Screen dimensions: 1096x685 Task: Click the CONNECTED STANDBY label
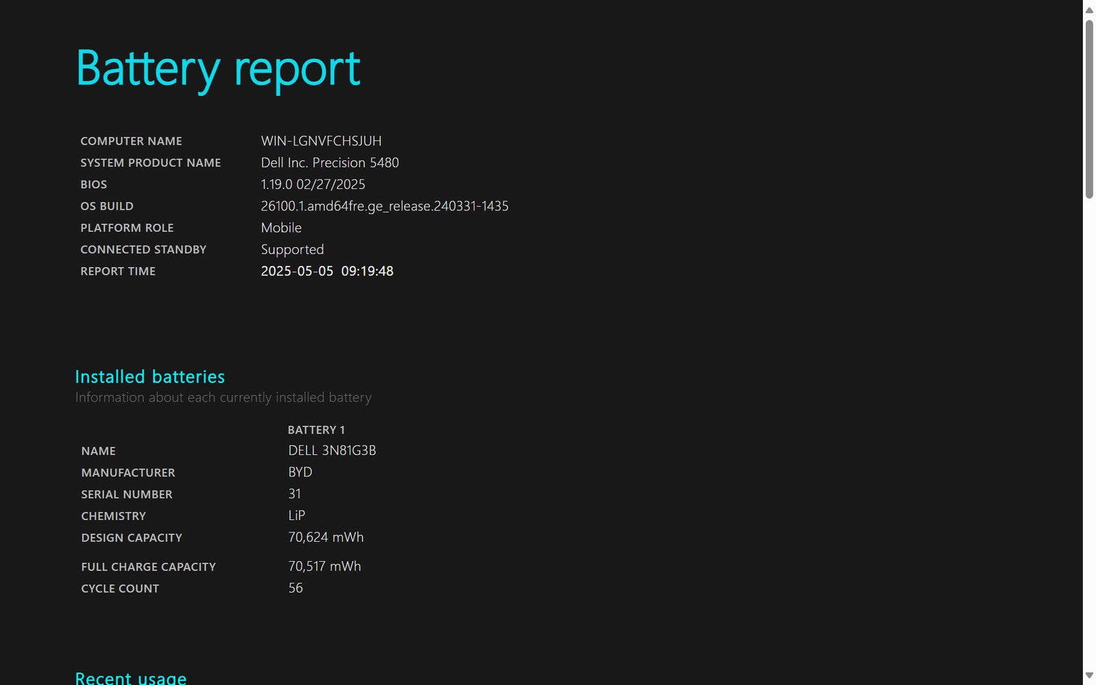(143, 250)
